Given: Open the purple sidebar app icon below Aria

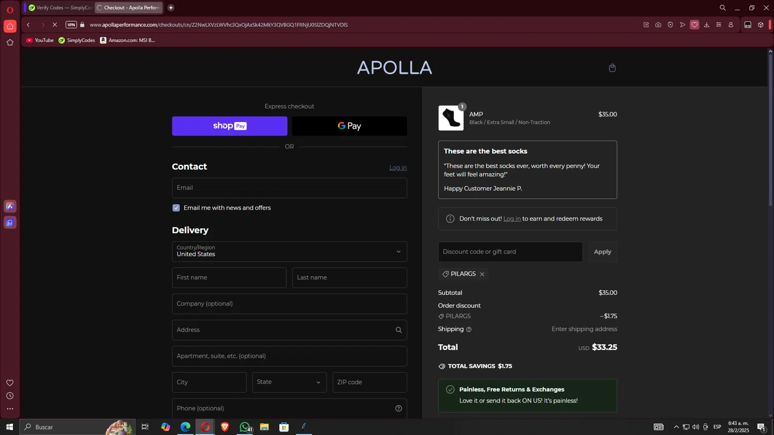Looking at the screenshot, I should (10, 223).
